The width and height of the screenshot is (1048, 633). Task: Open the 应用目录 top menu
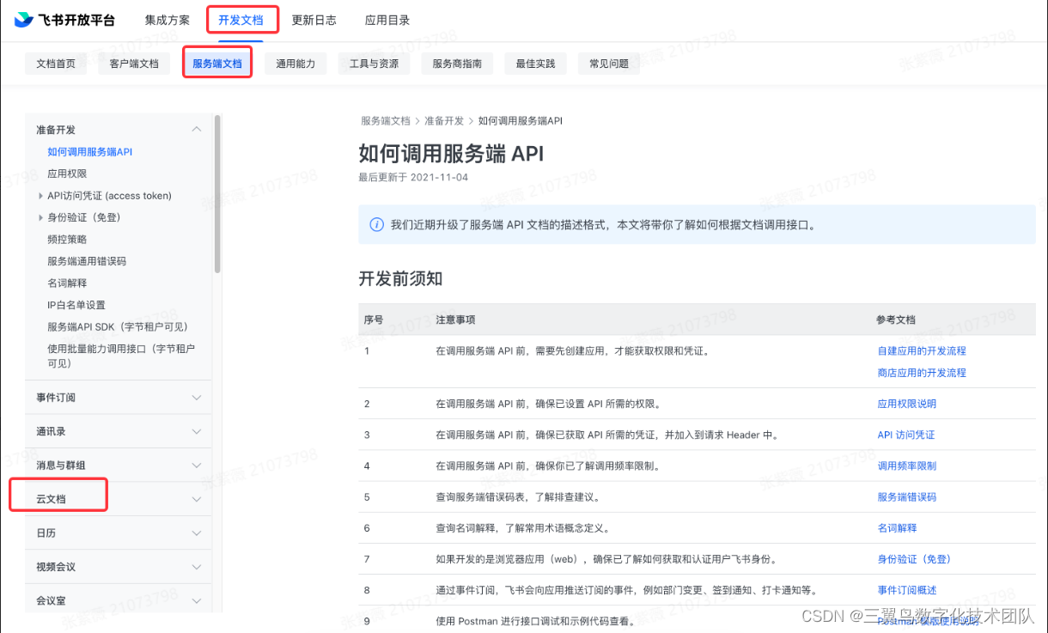387,20
